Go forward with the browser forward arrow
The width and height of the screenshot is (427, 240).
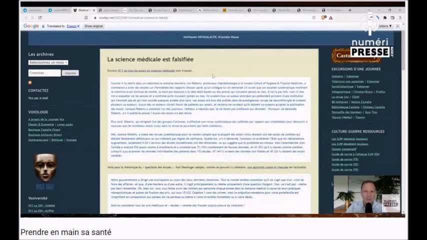pos(32,17)
